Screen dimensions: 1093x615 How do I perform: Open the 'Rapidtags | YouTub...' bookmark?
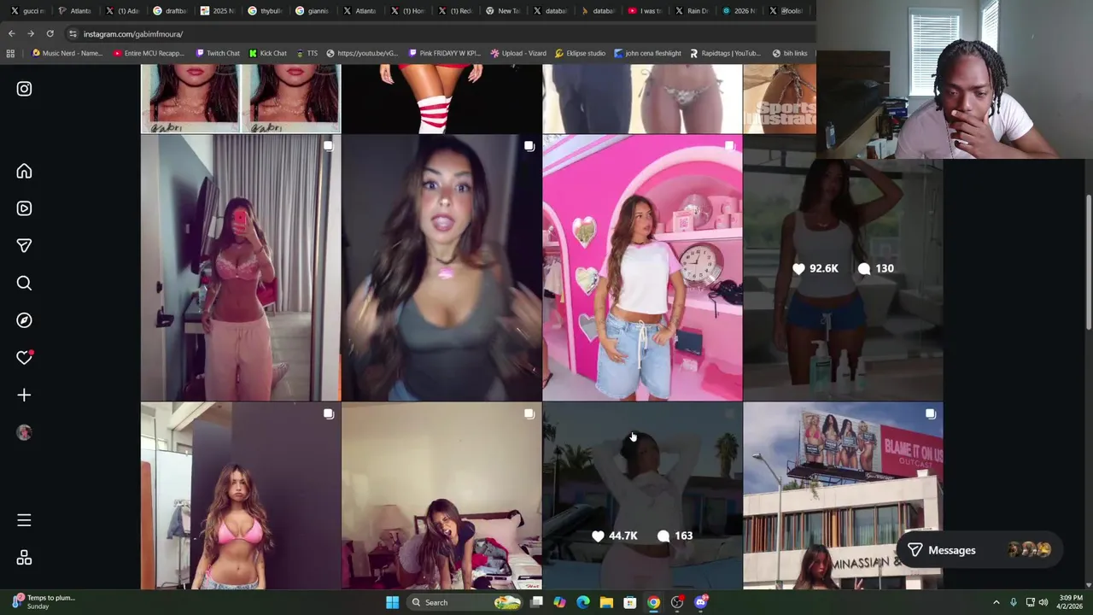[x=724, y=54]
